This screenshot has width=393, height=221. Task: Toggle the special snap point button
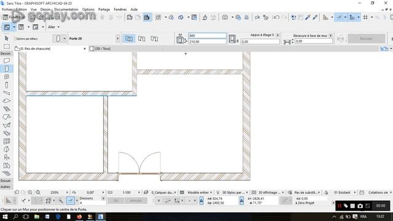click(x=71, y=201)
